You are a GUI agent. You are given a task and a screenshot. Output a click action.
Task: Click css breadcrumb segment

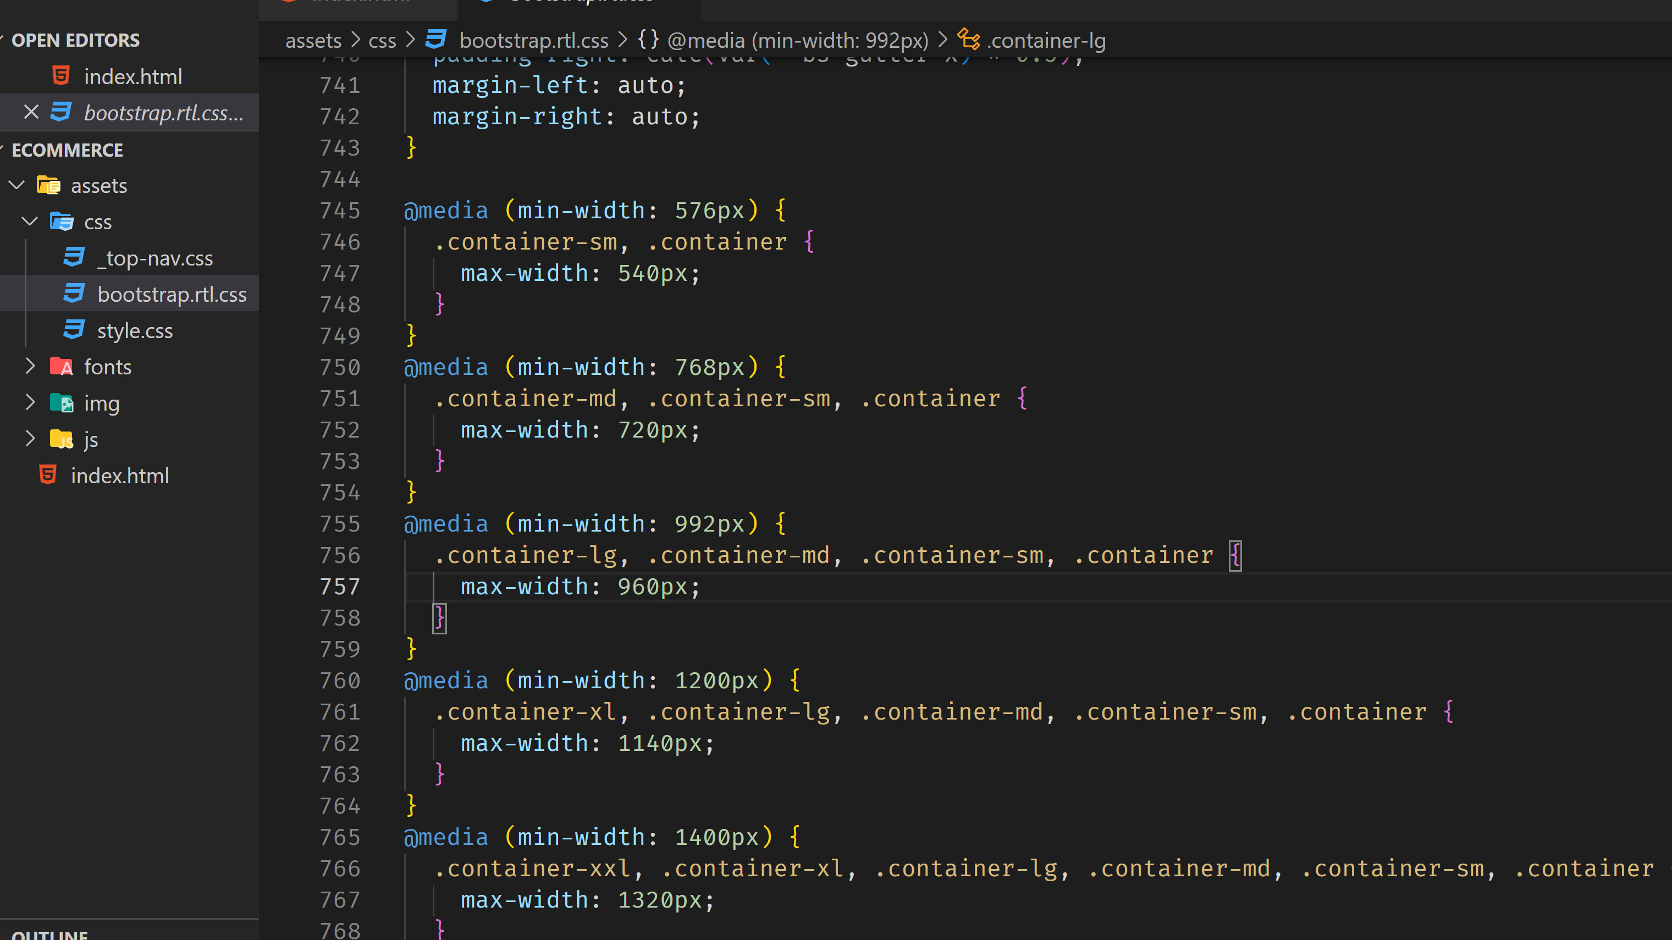(x=382, y=40)
